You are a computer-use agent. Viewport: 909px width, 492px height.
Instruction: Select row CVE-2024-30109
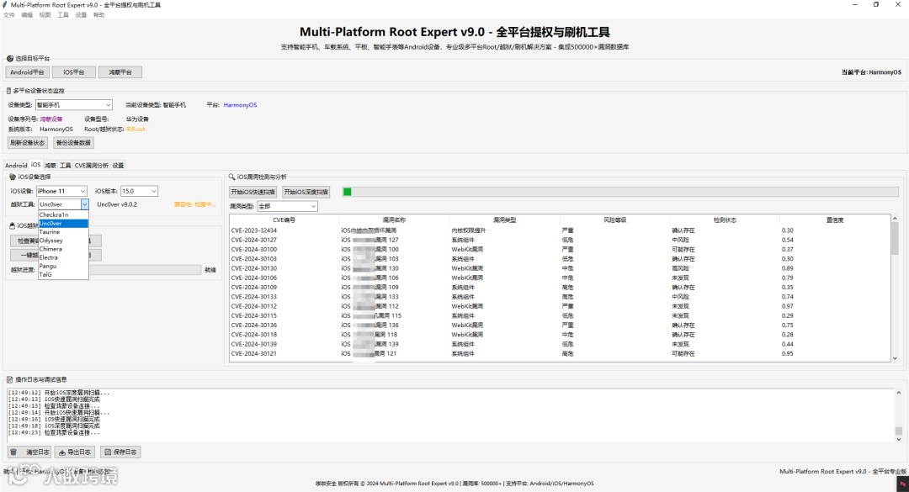560,288
